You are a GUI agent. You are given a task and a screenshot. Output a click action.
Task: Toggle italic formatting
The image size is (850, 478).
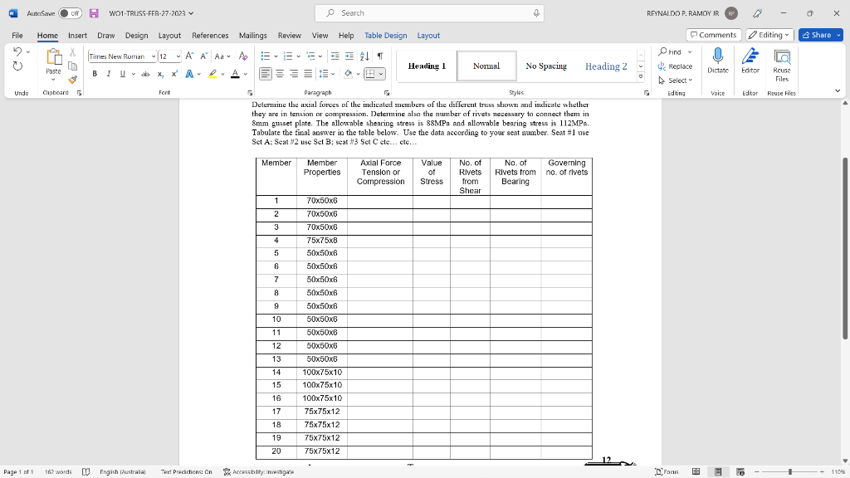[x=109, y=74]
